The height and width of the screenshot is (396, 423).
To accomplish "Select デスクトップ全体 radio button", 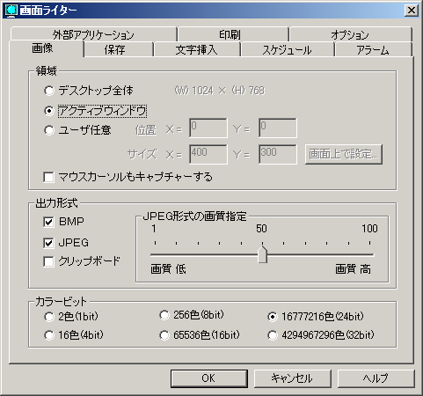I will click(x=49, y=91).
